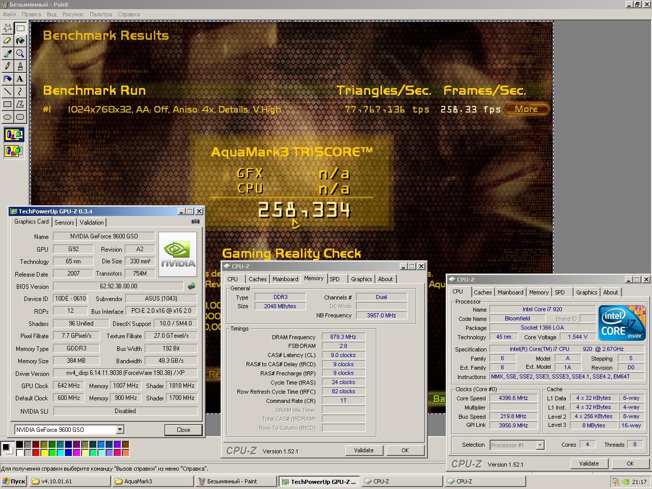
Task: Click the Close button in GPU-Z
Action: [x=183, y=430]
